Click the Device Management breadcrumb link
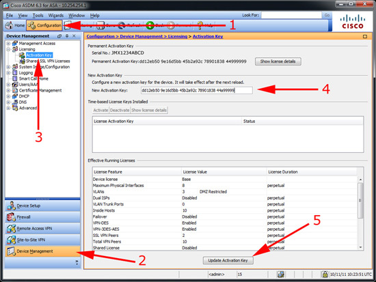Image resolution: width=376 pixels, height=282 pixels. click(x=141, y=36)
